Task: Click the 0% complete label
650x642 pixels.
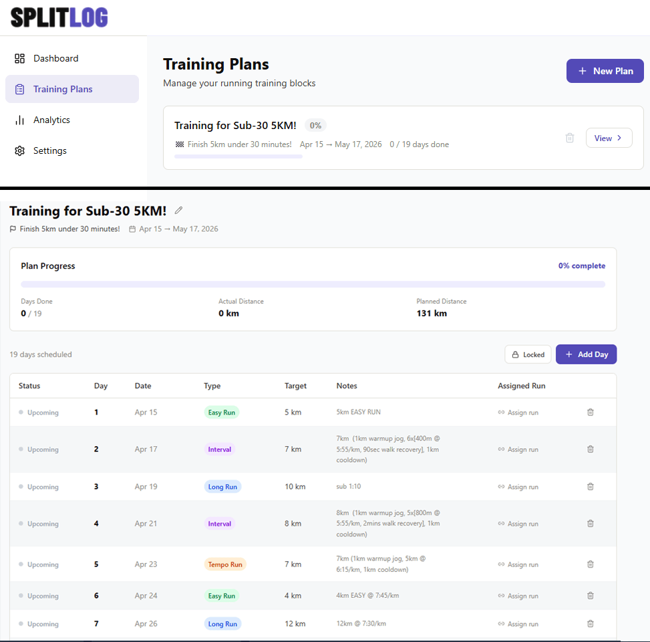Action: point(582,265)
